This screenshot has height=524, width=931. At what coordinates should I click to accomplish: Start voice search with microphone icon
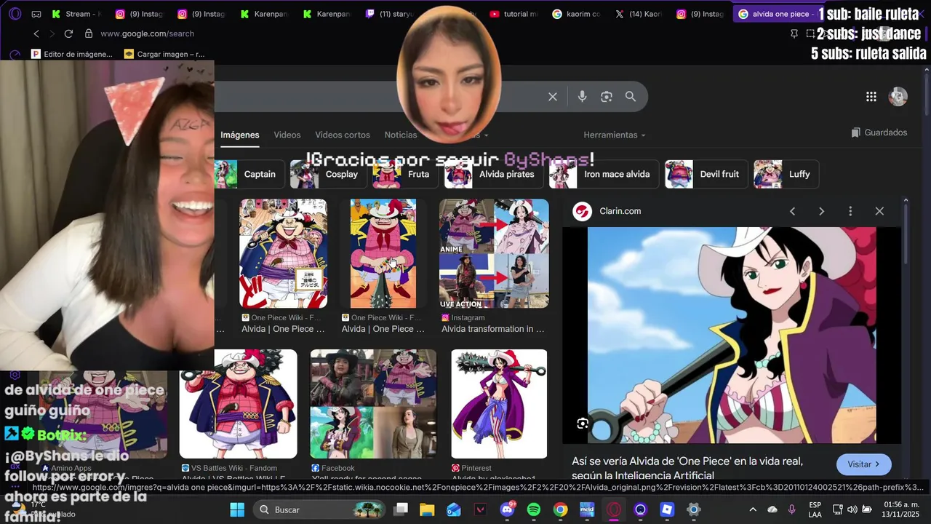point(582,97)
